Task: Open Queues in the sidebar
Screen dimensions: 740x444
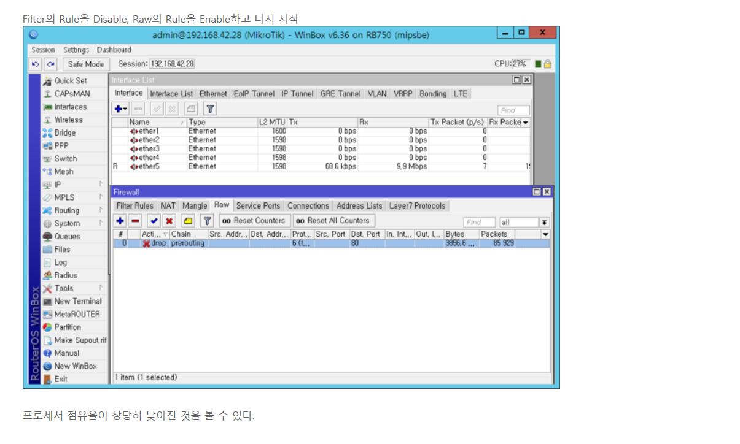Action: 67,236
